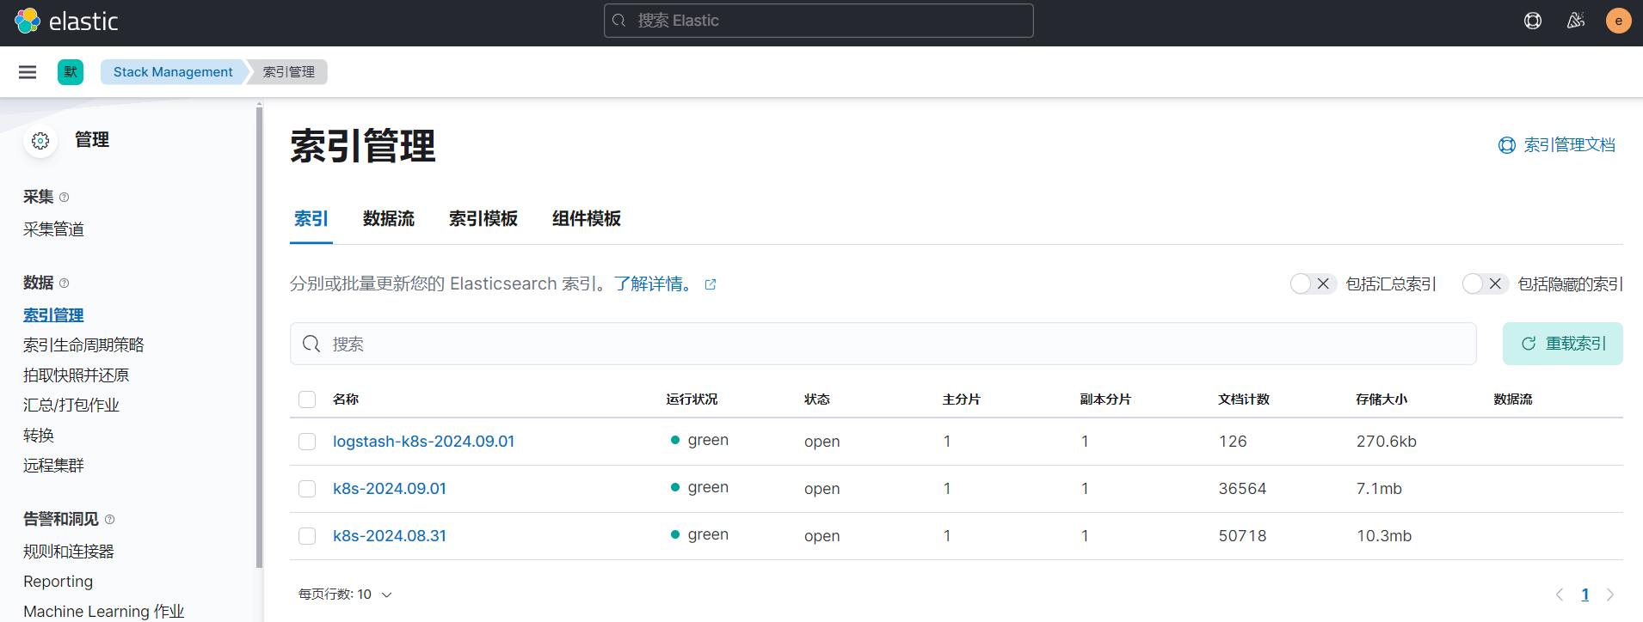Switch to the 索引模板 tab
The height and width of the screenshot is (622, 1643).
[483, 219]
